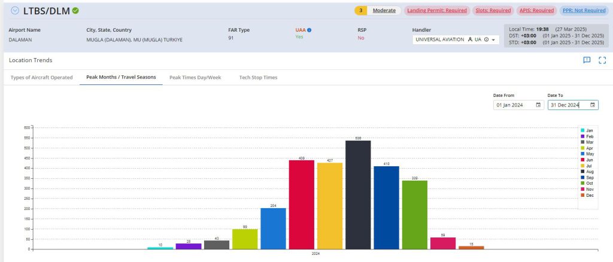Click the Date From input field

(512, 105)
